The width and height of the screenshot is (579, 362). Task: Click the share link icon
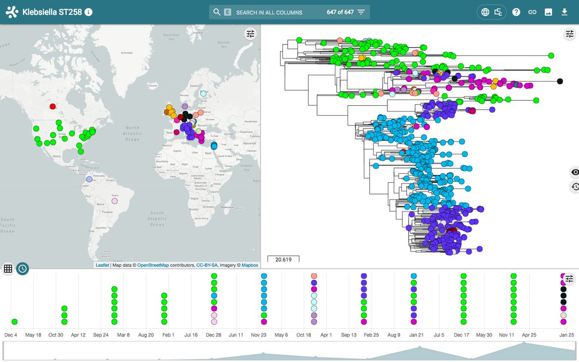pos(532,12)
